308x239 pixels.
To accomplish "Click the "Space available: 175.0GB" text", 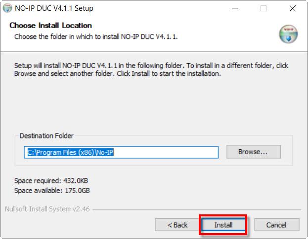I will pyautogui.click(x=52, y=190).
